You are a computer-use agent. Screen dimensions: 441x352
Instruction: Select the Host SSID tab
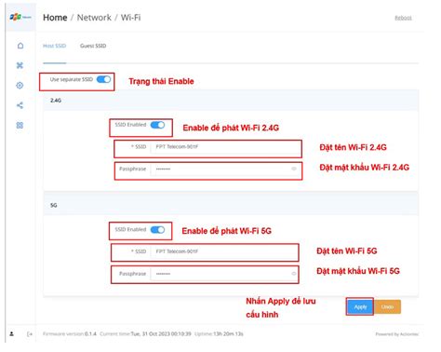click(x=55, y=46)
